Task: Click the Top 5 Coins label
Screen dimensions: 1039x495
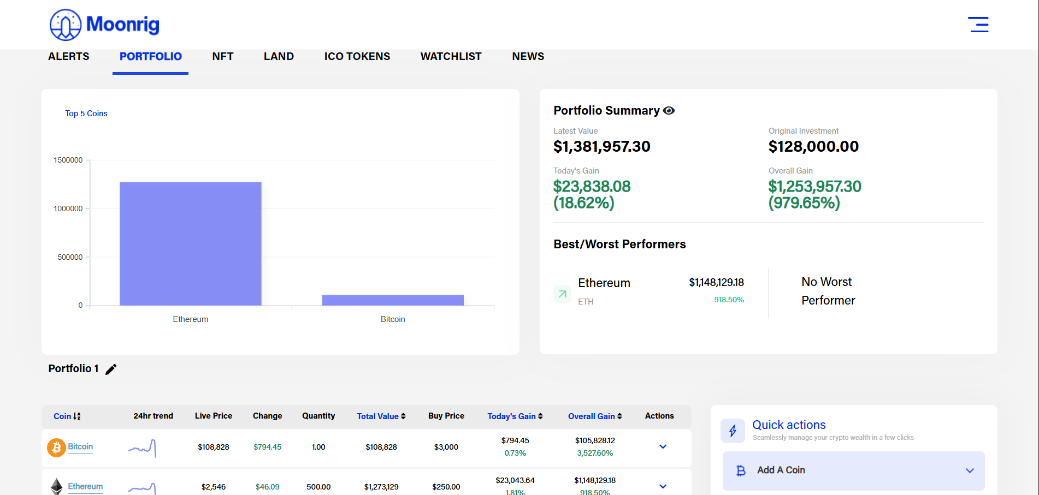Action: 86,114
